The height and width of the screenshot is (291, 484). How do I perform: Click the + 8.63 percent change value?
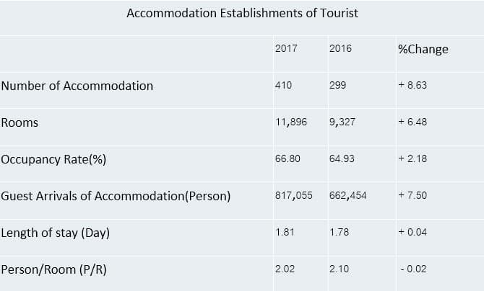412,85
